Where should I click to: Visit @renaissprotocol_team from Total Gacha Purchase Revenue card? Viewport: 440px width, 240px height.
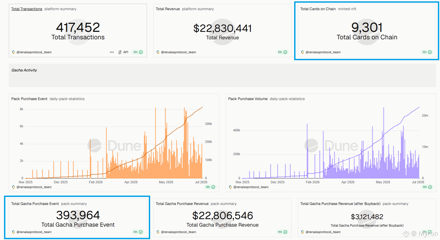tap(179, 232)
